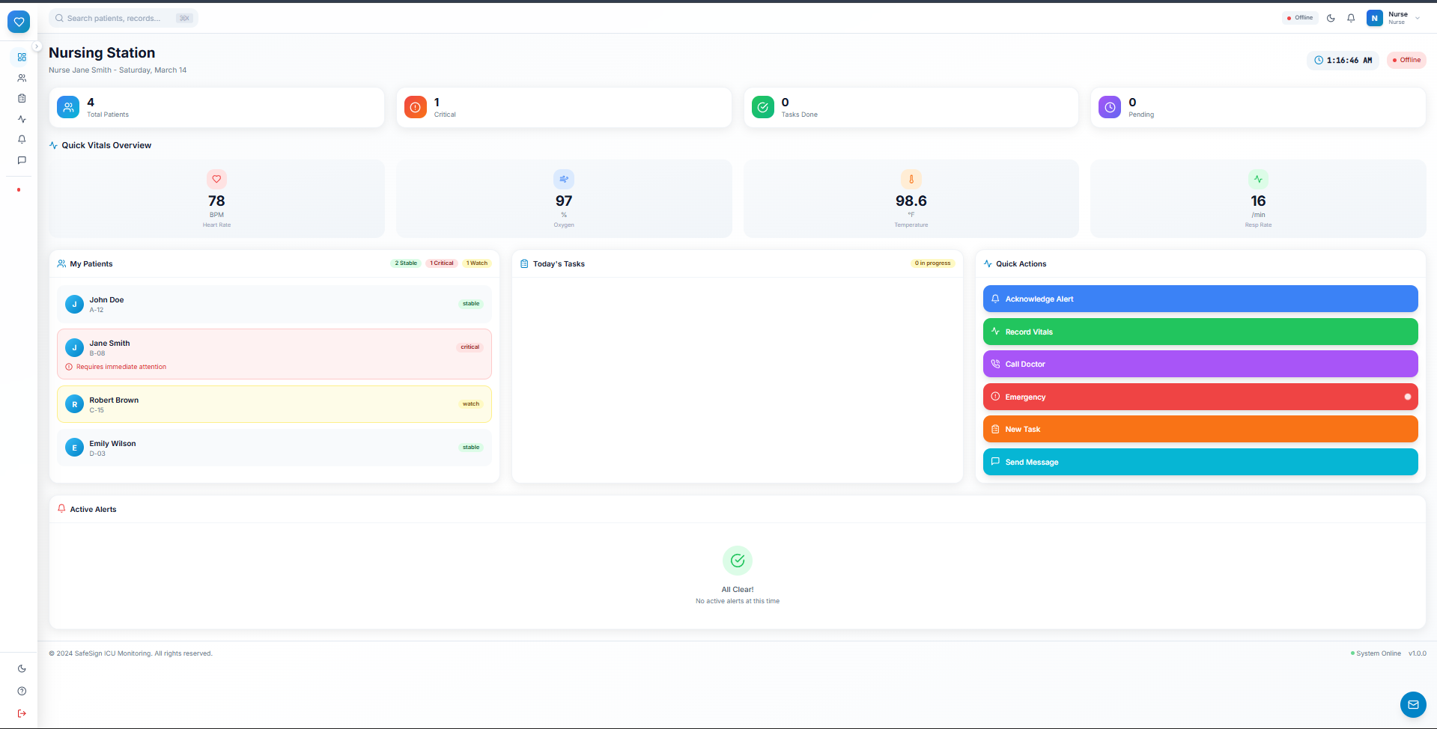Click the Offline status pill in top bar
The width and height of the screenshot is (1437, 729).
[1300, 18]
